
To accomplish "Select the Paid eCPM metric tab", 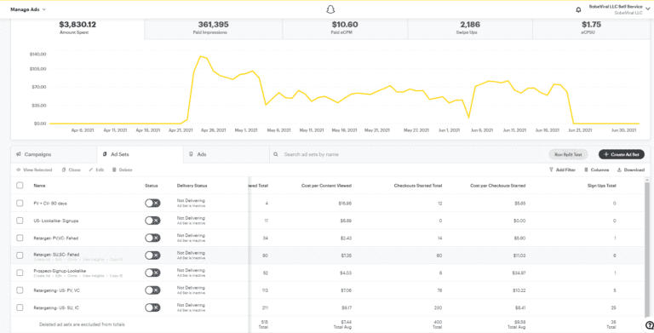I will [345, 28].
